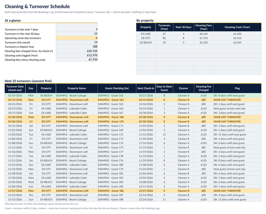
Task: Select the 'EXAMPLE - Guest 164' cell
Action: 117,100
